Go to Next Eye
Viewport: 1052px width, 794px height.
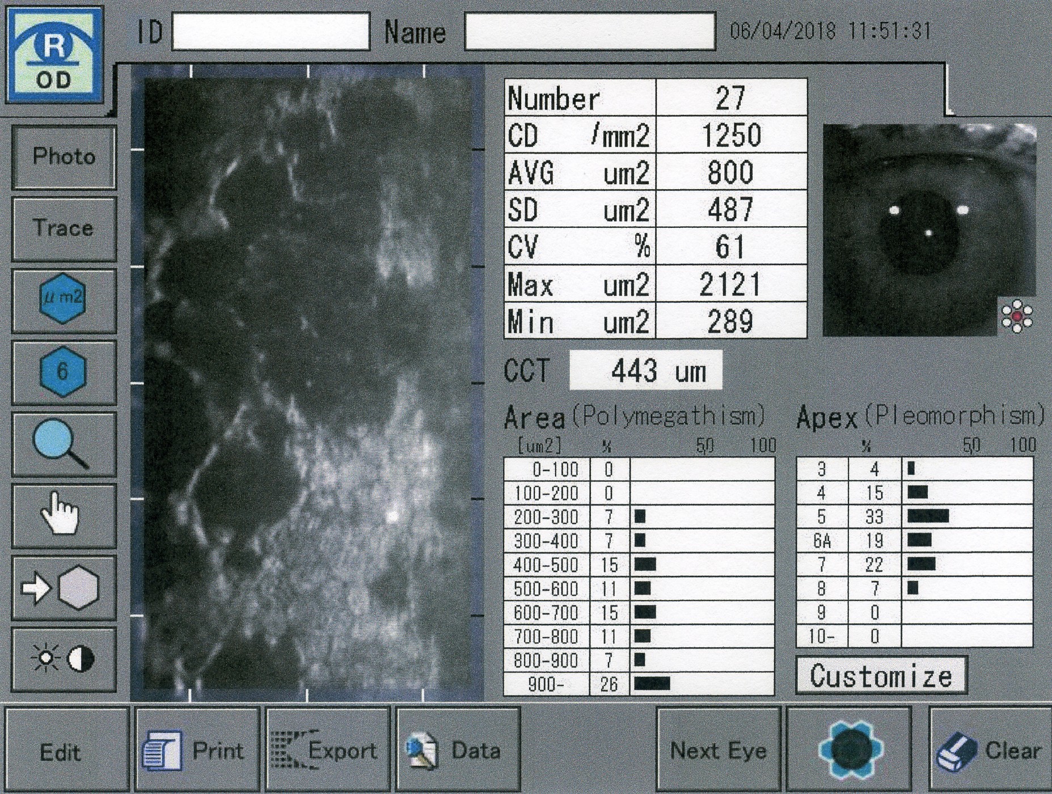[x=718, y=750]
